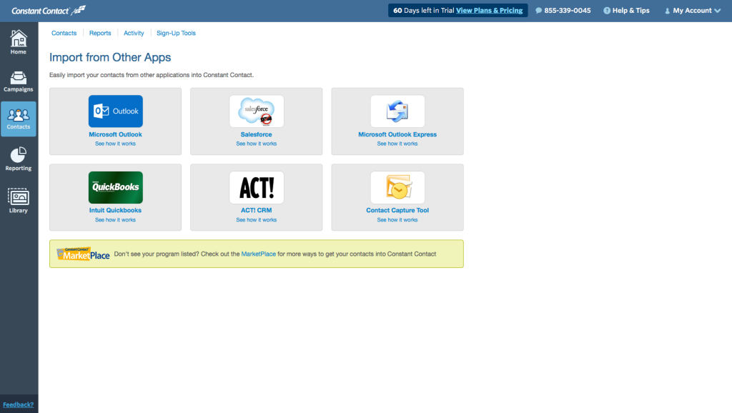Screen dimensions: 732x413
Task: Click the Constant Contact logo
Action: (49, 10)
